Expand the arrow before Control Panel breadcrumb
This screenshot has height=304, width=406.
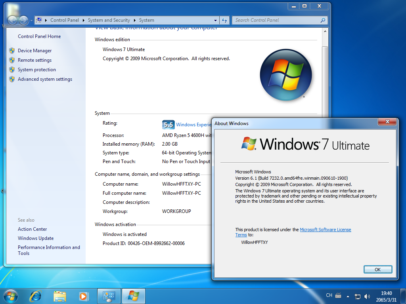click(46, 20)
